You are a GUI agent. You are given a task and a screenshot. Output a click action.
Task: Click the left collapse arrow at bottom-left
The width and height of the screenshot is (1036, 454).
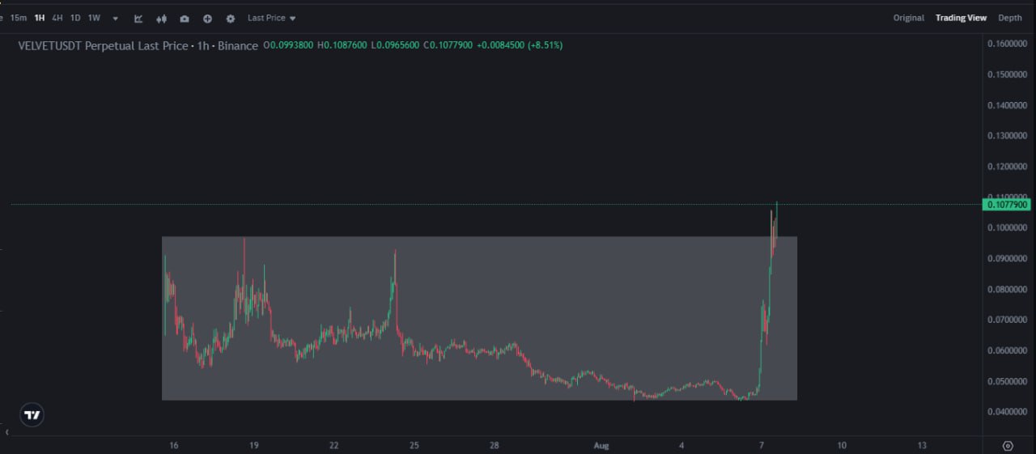pos(6,434)
